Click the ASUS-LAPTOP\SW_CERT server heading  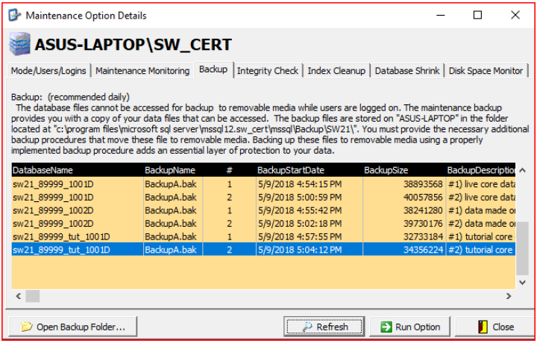point(134,45)
